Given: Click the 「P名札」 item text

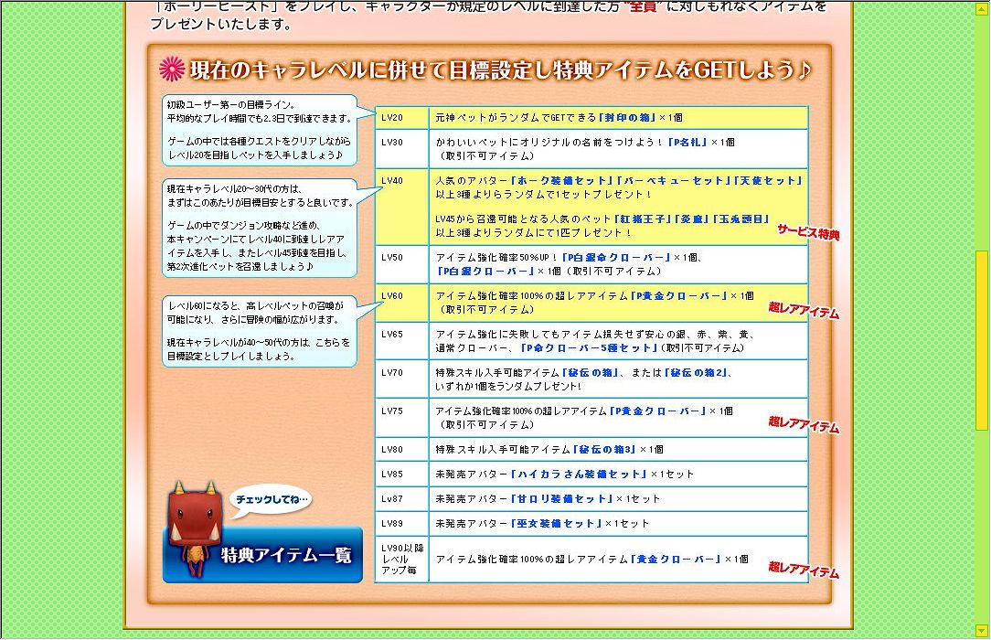Looking at the screenshot, I should point(687,142).
